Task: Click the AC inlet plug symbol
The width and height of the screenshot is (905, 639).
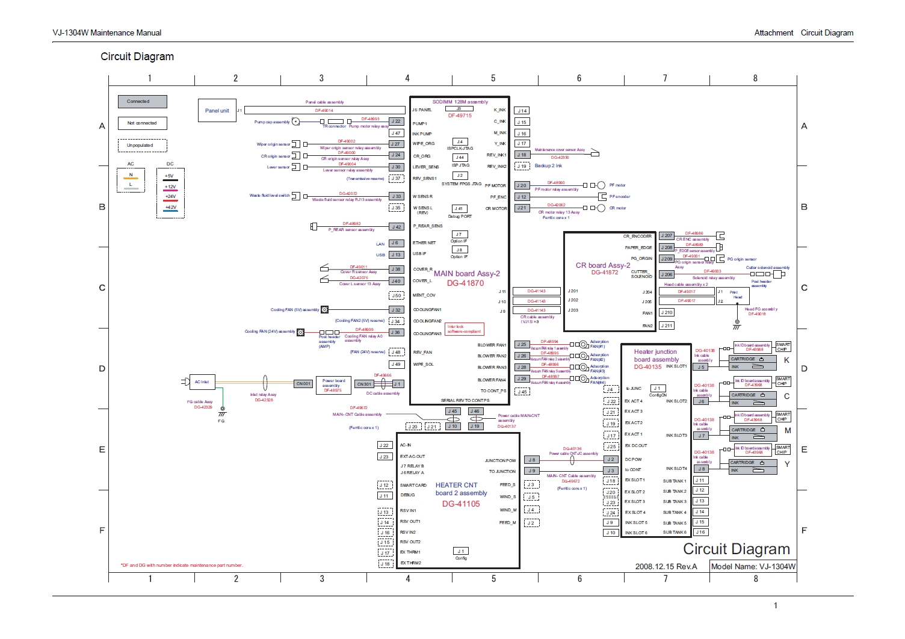Action: 185,382
